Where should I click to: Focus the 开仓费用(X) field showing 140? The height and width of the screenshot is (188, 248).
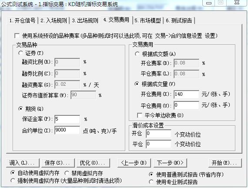click(x=186, y=94)
